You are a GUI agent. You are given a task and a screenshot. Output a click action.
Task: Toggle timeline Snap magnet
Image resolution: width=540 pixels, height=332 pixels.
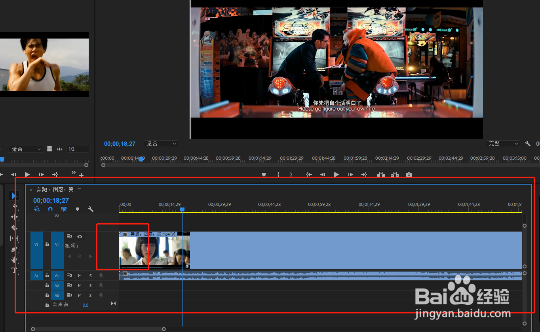point(50,209)
